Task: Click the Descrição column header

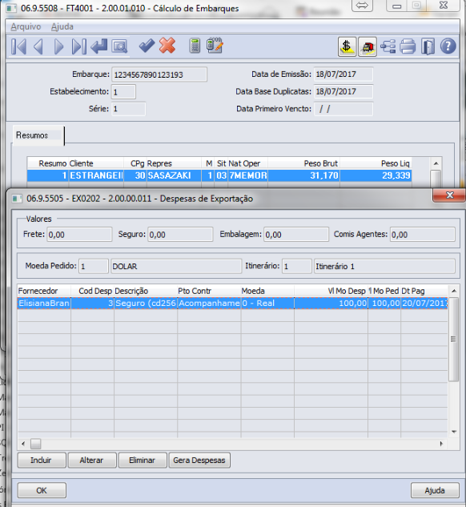Action: tap(146, 291)
